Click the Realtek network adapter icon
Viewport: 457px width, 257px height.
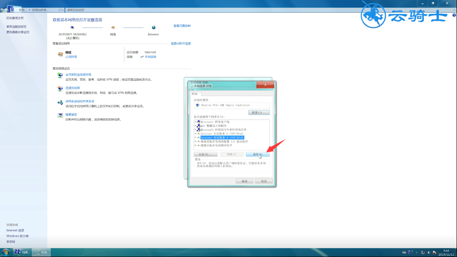[198, 105]
